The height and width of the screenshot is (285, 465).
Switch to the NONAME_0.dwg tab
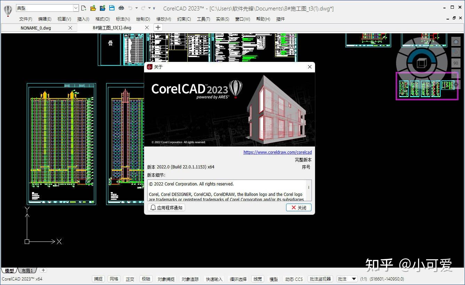[36, 27]
